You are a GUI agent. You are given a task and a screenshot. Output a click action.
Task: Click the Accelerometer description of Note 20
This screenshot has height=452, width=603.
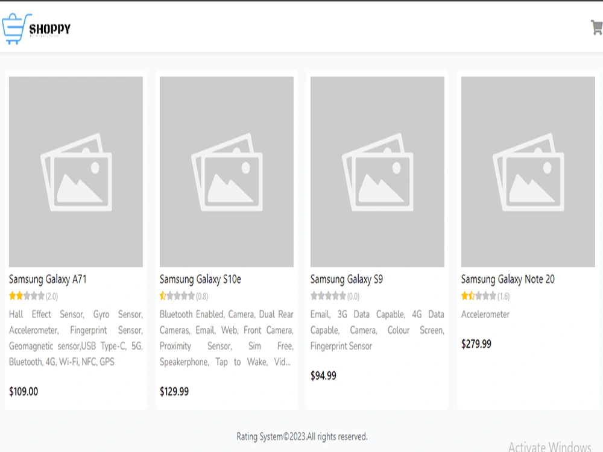485,315
